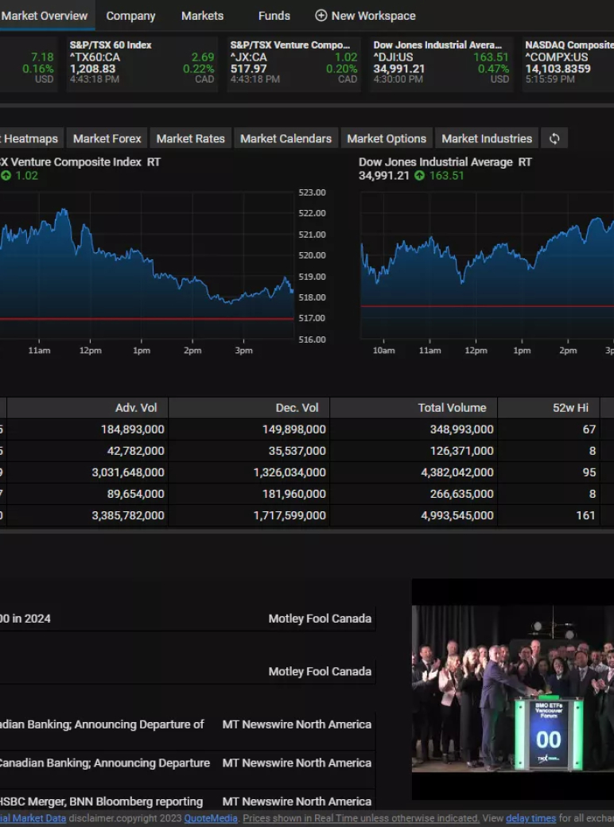The height and width of the screenshot is (827, 614).
Task: Open the Market Calendars tab
Action: coord(286,138)
